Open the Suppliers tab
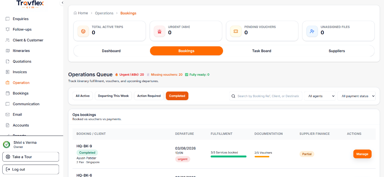The width and height of the screenshot is (384, 177). (337, 51)
